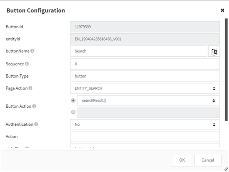
Task: Close the Button Configuration dialog
Action: [x=222, y=10]
